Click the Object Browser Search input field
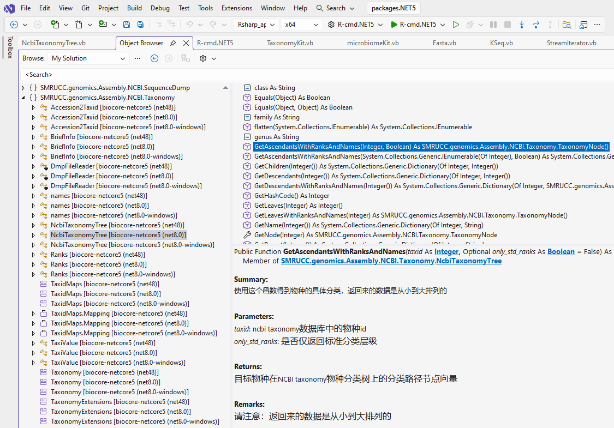 317,74
